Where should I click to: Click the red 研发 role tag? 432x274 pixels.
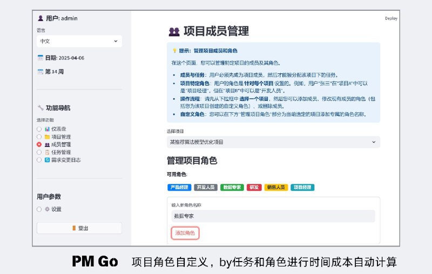(254, 187)
